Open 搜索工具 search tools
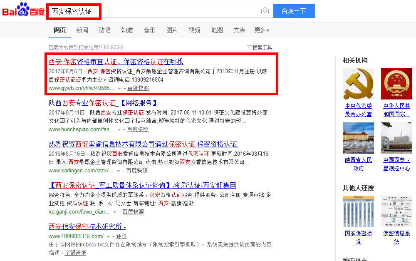The height and width of the screenshot is (261, 416). tap(262, 47)
